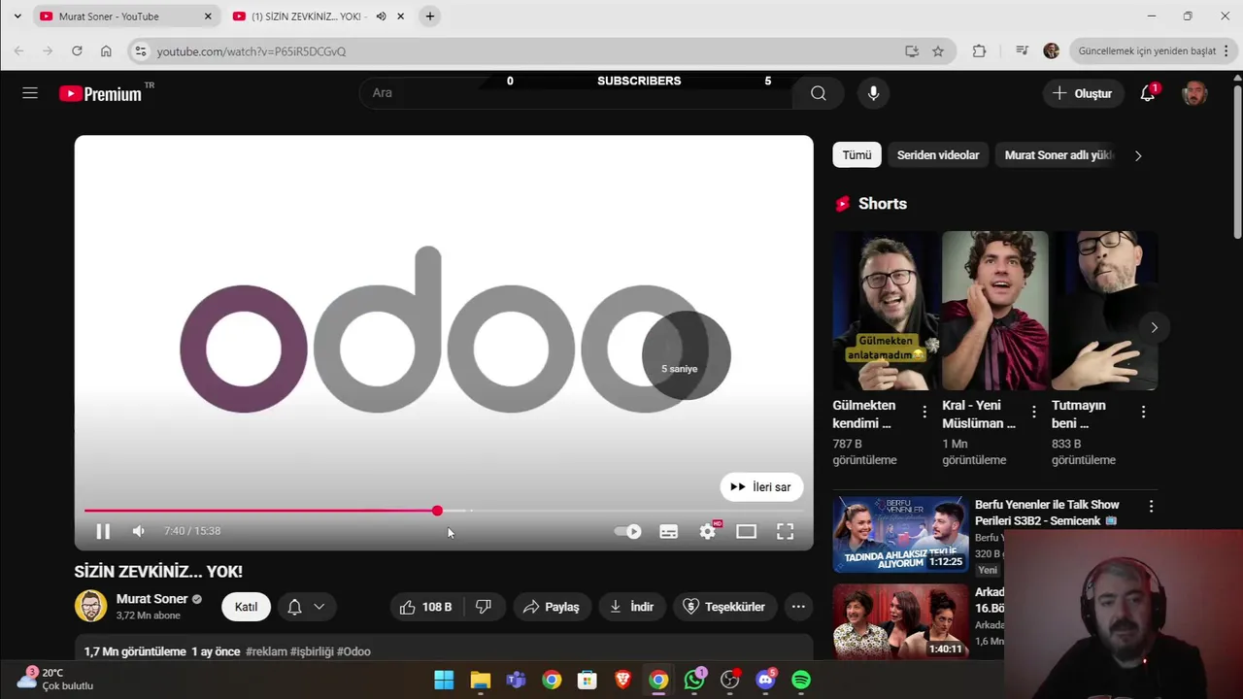Open YouTube notifications bell in header
The image size is (1243, 699).
[x=1148, y=93]
